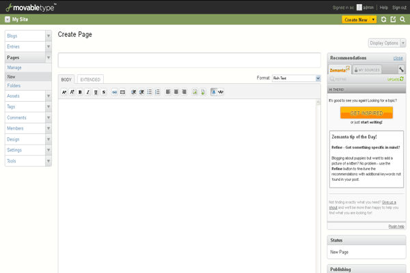Click the Plugin help link
This screenshot has width=410, height=273.
[x=396, y=226]
